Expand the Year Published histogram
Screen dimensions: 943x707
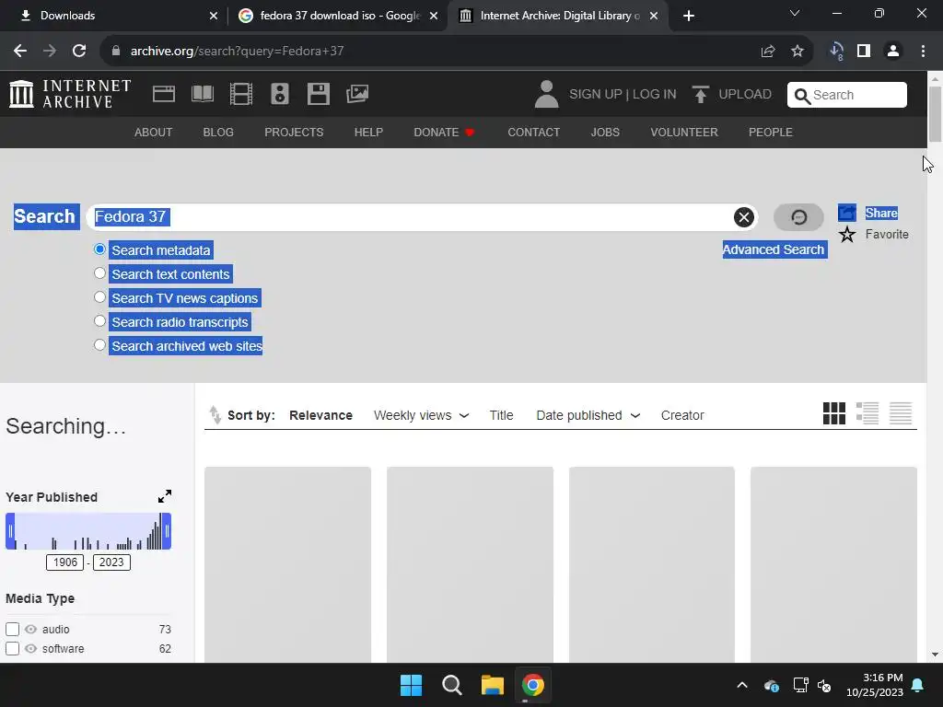(164, 496)
